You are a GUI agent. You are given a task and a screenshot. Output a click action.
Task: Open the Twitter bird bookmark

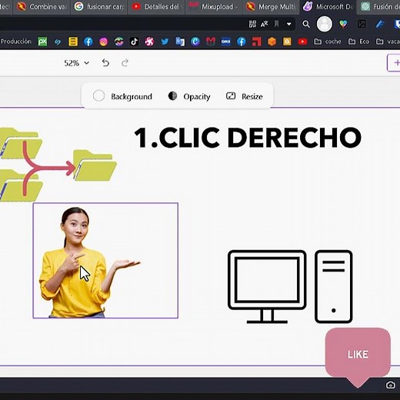pyautogui.click(x=165, y=42)
